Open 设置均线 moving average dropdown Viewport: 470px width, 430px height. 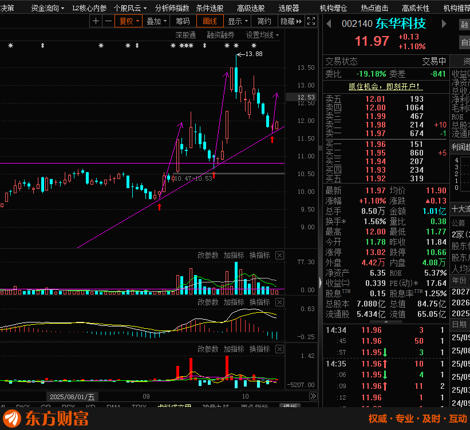pyautogui.click(x=262, y=35)
